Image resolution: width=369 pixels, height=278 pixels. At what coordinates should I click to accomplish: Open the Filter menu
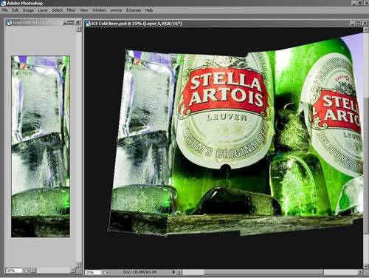[x=71, y=10]
